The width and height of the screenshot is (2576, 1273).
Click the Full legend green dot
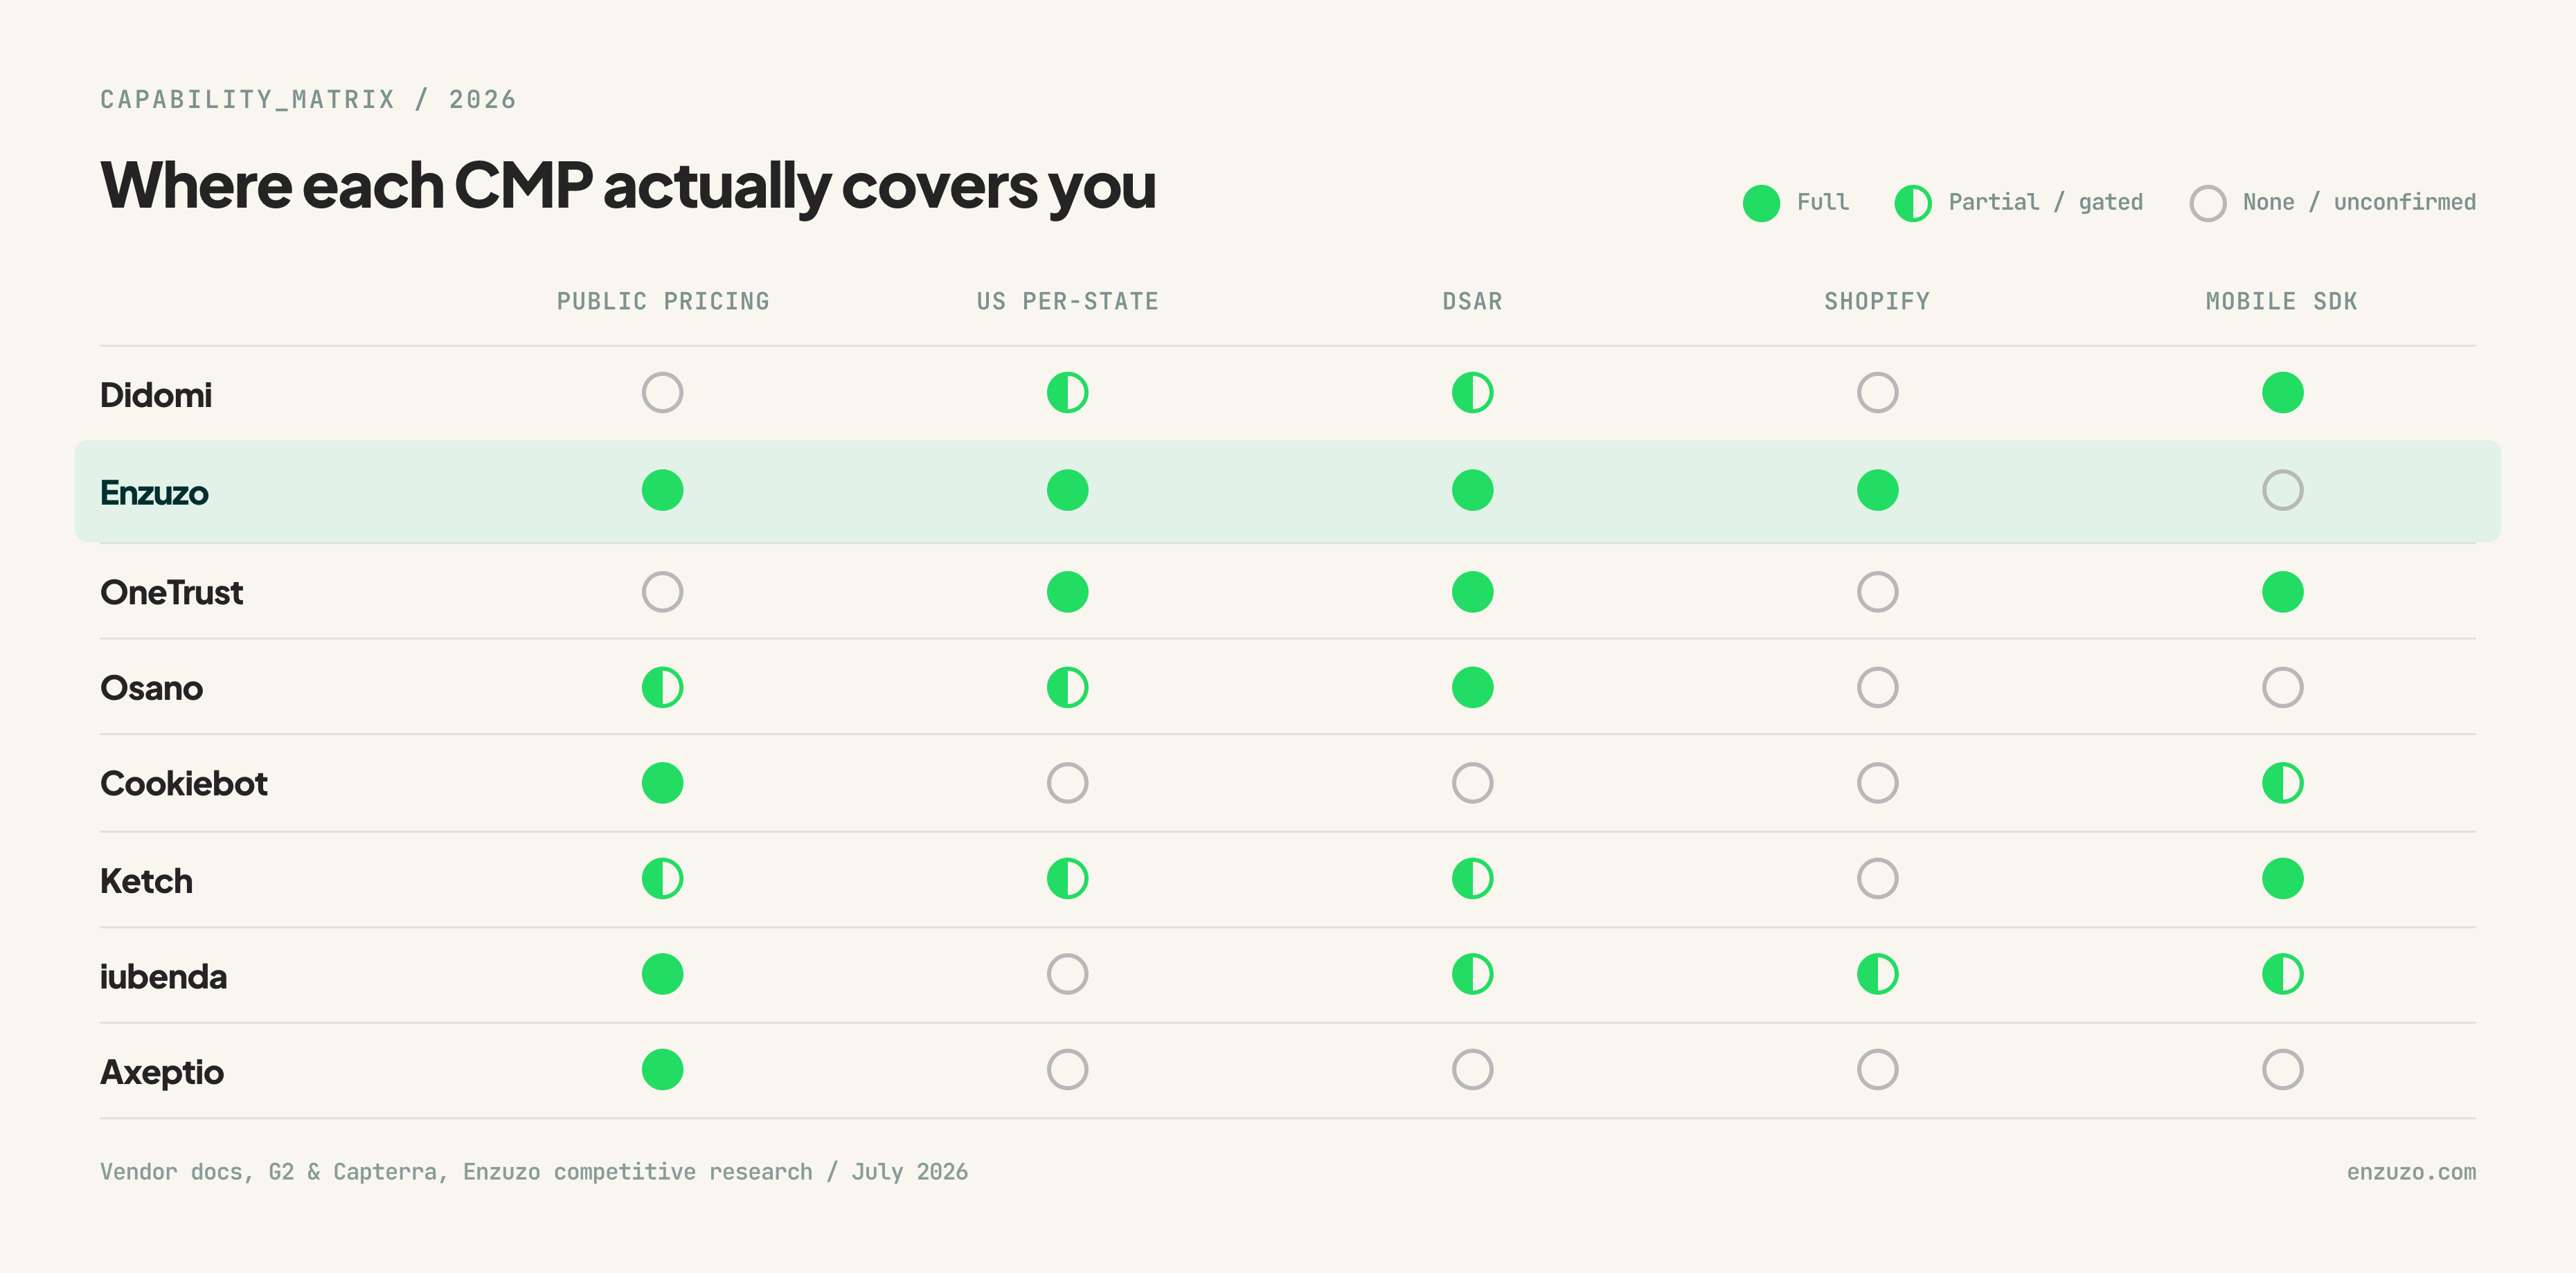tap(1761, 203)
